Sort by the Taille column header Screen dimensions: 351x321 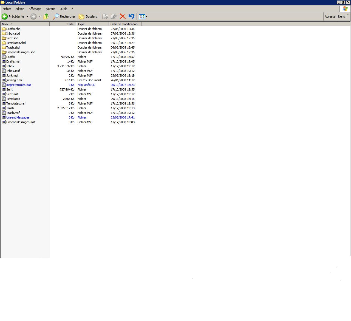pos(63,24)
